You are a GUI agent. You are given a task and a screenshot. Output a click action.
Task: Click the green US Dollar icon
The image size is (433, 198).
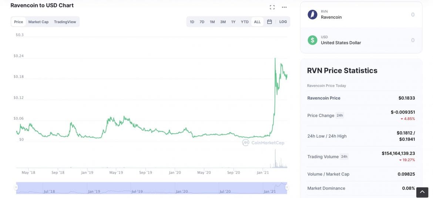pyautogui.click(x=312, y=40)
